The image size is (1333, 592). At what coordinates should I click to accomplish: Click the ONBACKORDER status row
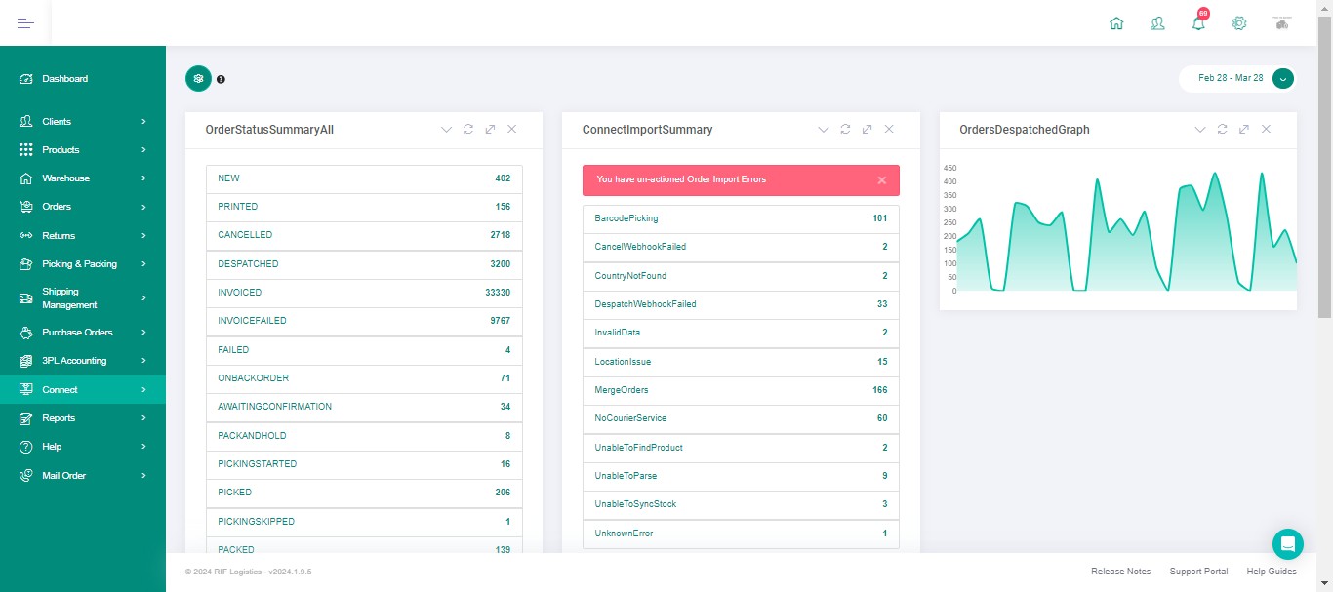click(x=364, y=379)
